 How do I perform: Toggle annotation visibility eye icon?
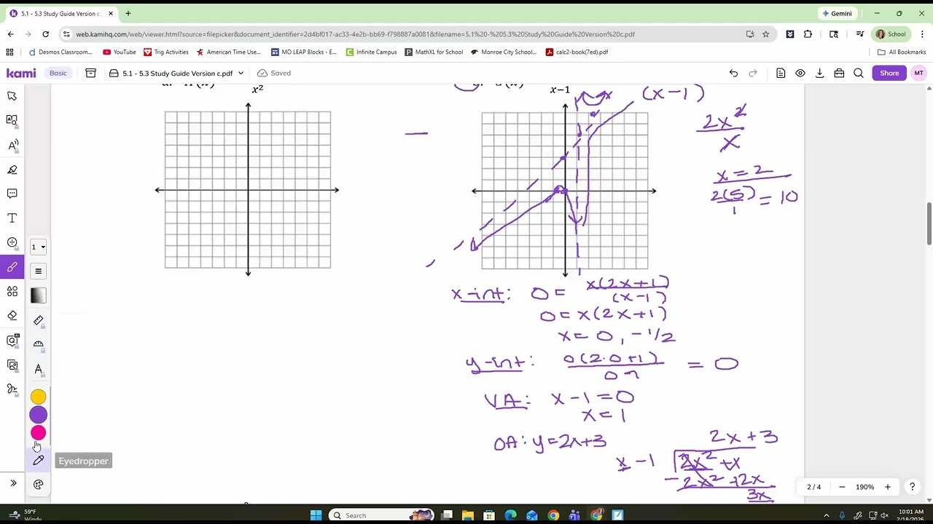pos(800,73)
